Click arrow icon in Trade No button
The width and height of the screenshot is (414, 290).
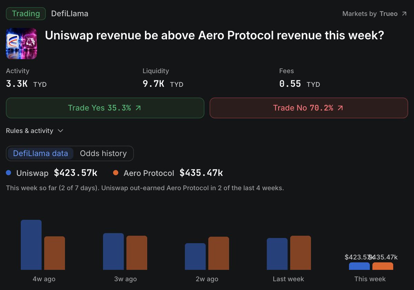(340, 108)
